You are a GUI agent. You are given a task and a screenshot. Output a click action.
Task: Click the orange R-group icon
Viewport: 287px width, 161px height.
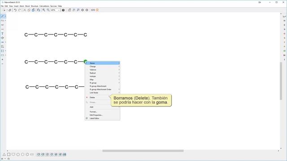point(97,10)
